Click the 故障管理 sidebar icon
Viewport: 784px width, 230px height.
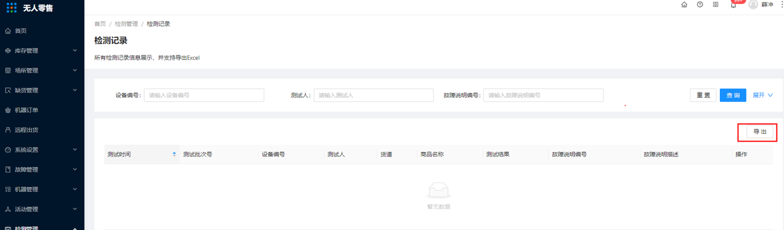click(x=8, y=169)
